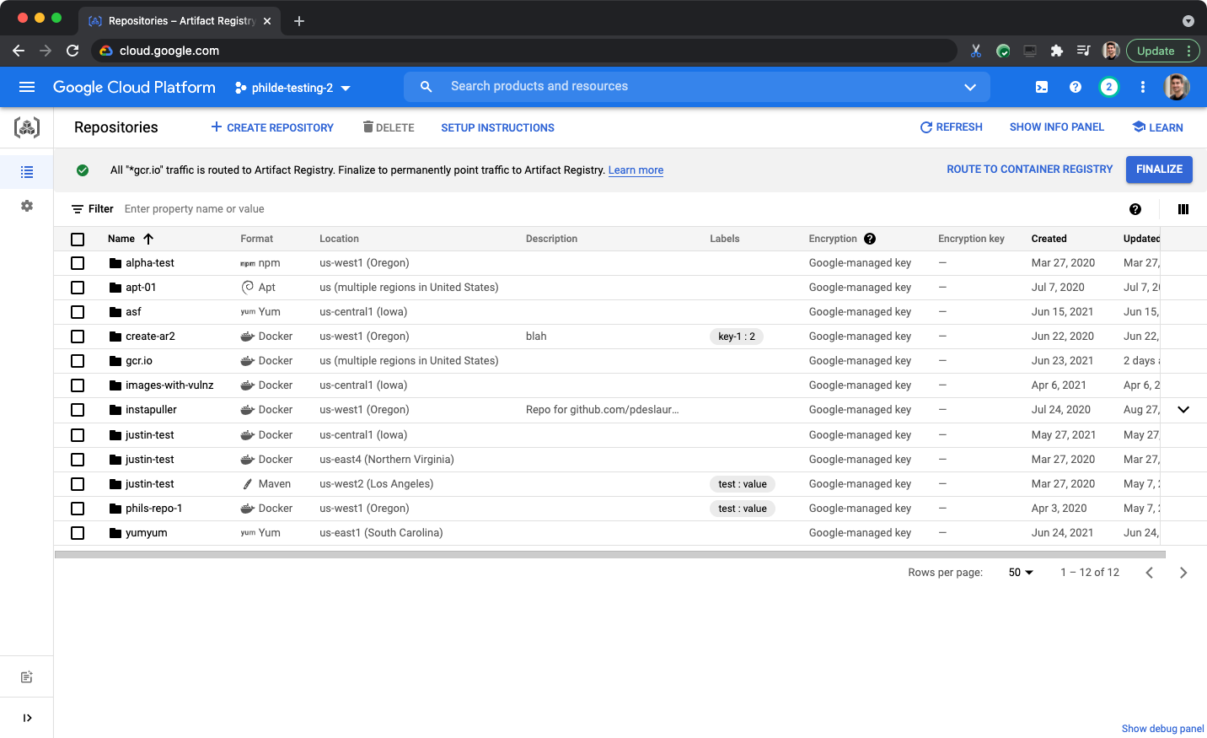Click CREATE REPOSITORY button
Screen dimensions: 1207x738
272,127
